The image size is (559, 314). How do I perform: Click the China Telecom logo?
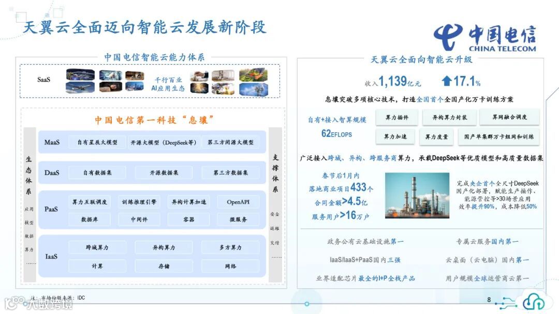(x=487, y=36)
